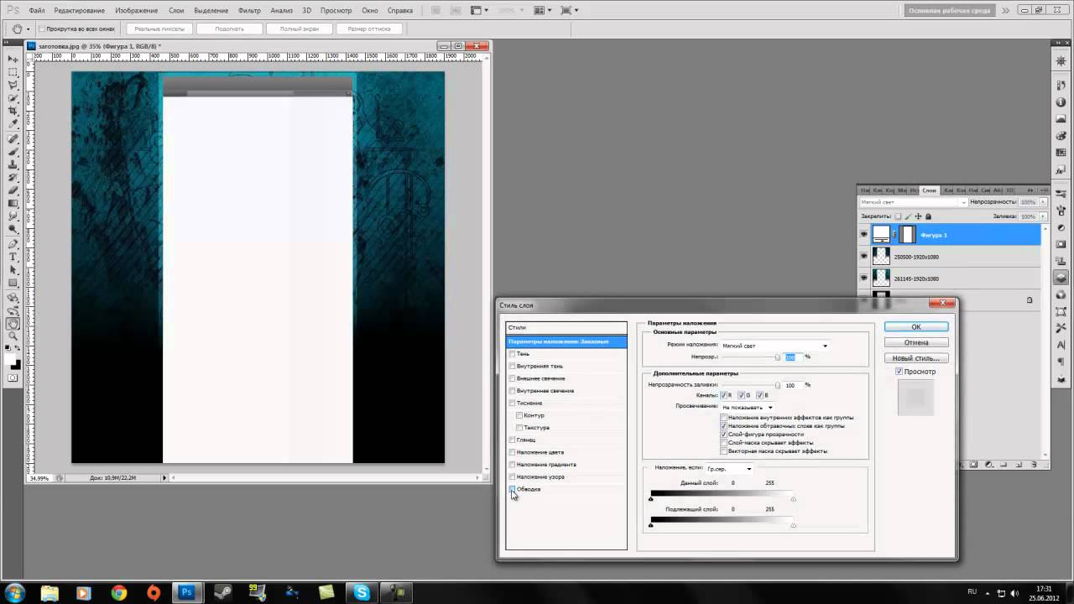Click the opacity percent input in dialog

point(792,357)
